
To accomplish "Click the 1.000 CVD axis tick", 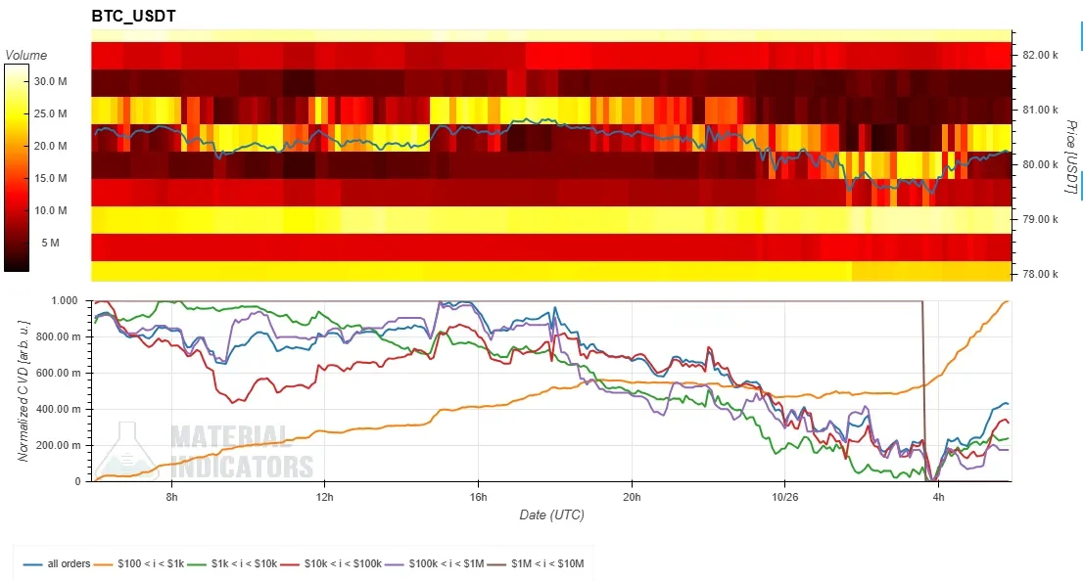I will click(65, 301).
